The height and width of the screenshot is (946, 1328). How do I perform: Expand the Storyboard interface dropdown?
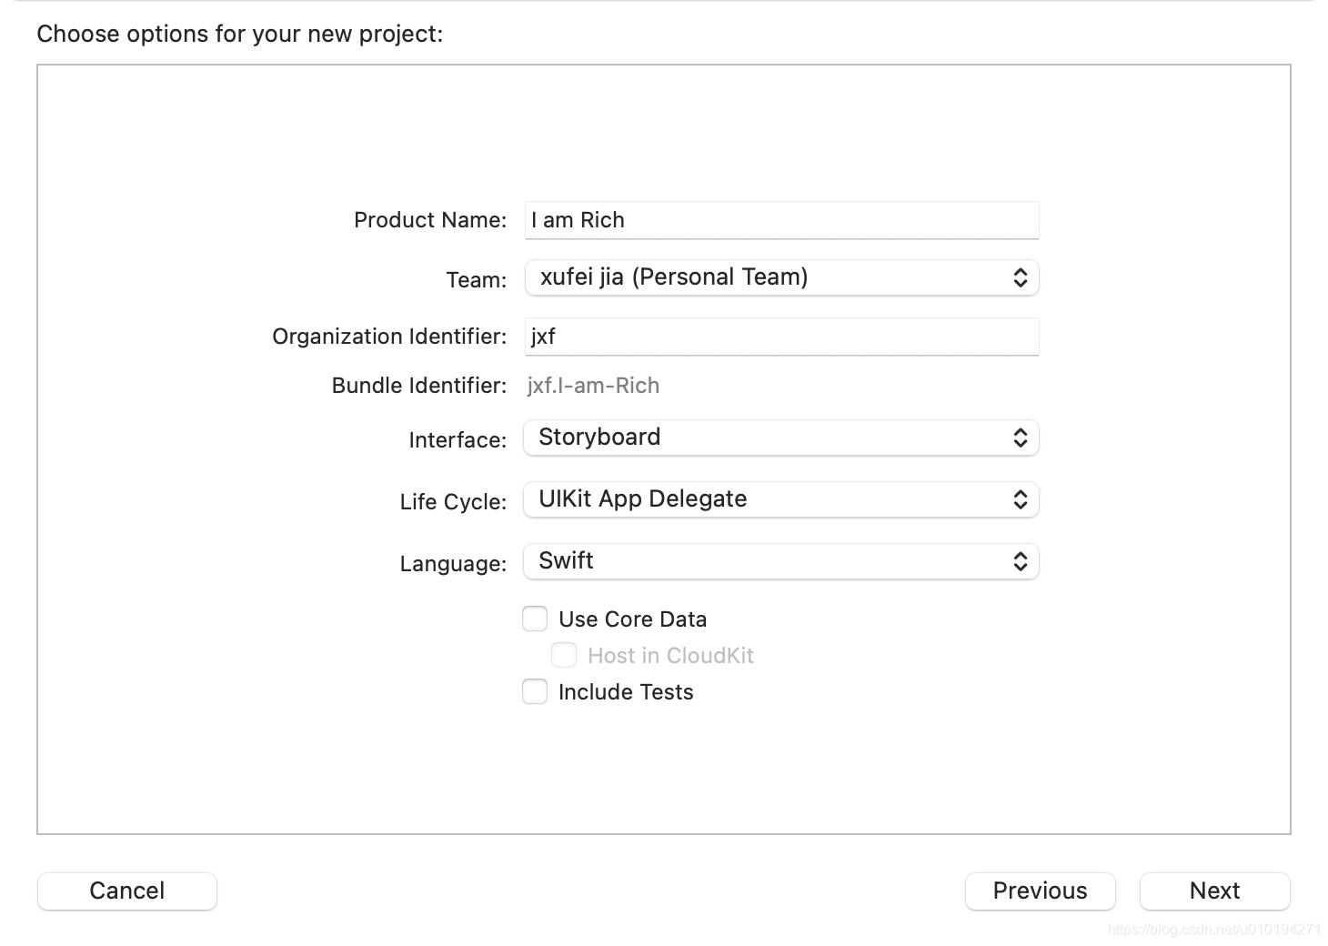(780, 438)
